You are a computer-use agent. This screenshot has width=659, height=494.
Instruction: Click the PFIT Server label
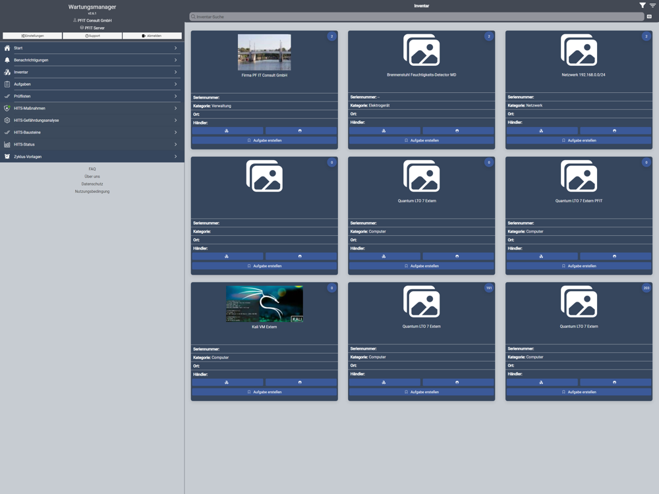tap(92, 28)
